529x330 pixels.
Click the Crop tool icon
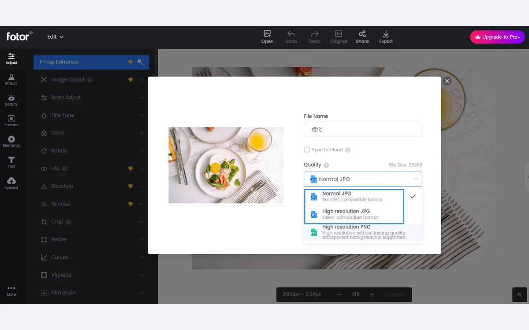(x=44, y=222)
